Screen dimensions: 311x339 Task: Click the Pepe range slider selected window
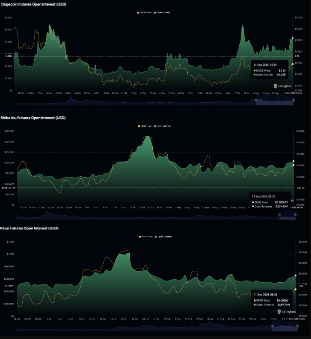coord(285,327)
